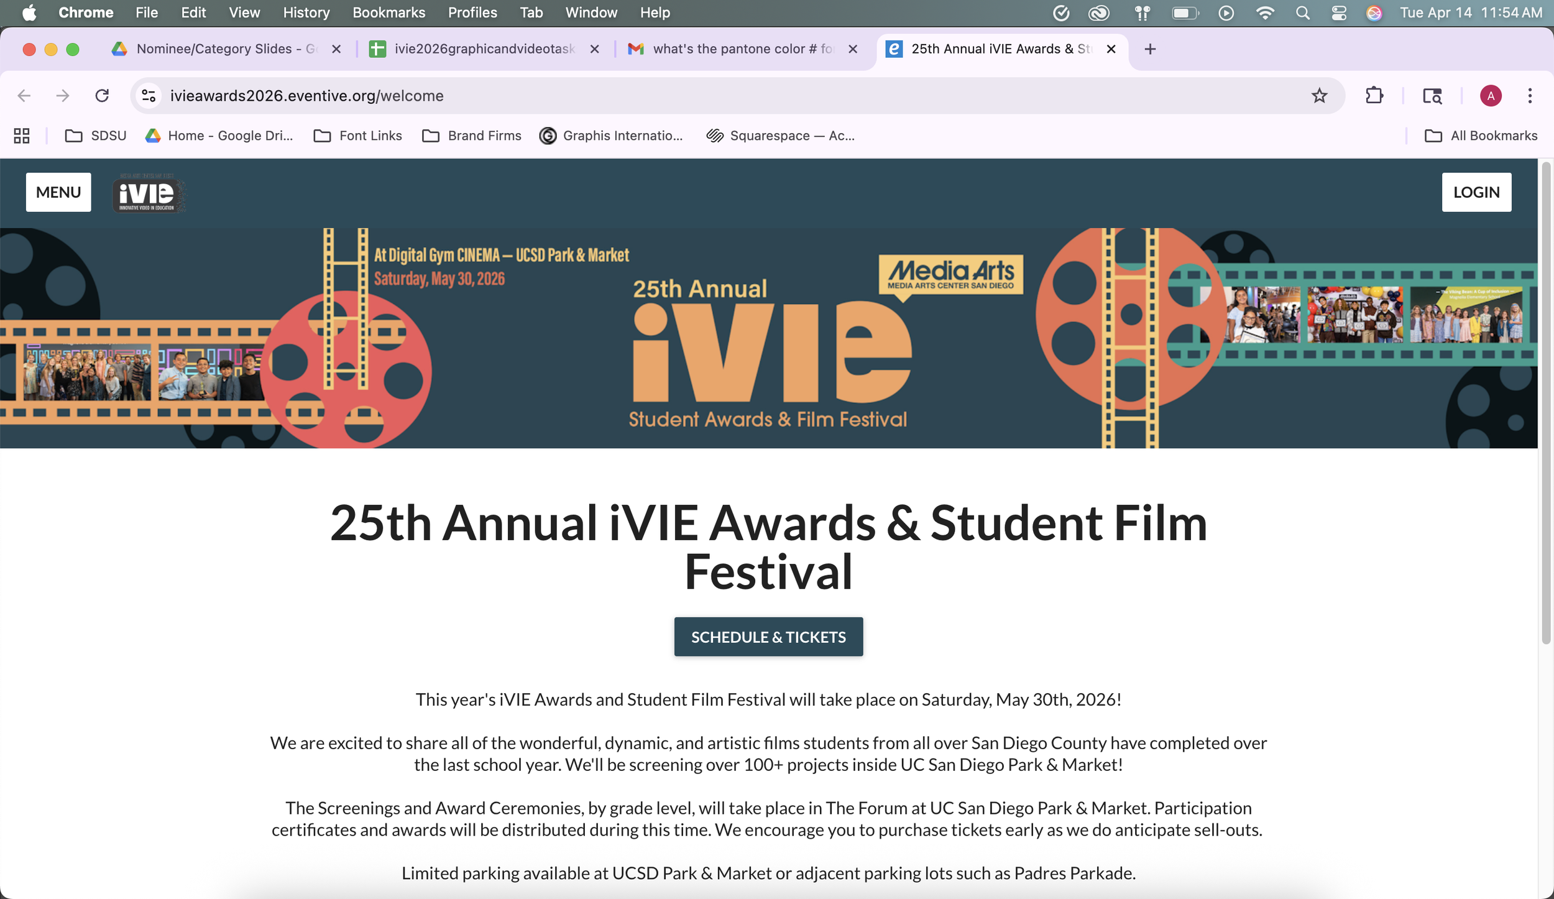Click the play circle menu bar icon
The width and height of the screenshot is (1554, 899).
click(x=1226, y=12)
